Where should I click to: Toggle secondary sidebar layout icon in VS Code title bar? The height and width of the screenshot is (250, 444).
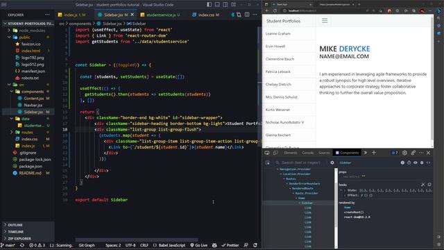225,5
